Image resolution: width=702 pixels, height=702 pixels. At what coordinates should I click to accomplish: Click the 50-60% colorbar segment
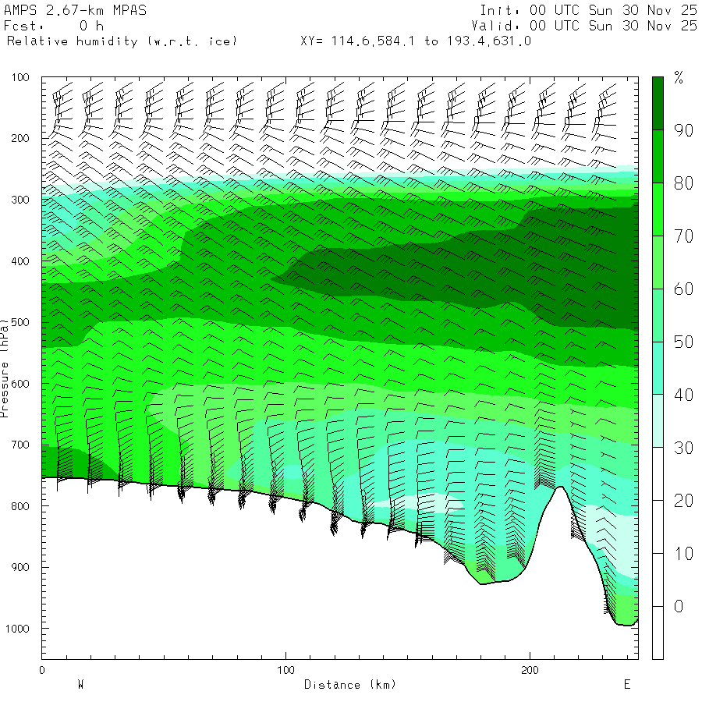click(658, 315)
